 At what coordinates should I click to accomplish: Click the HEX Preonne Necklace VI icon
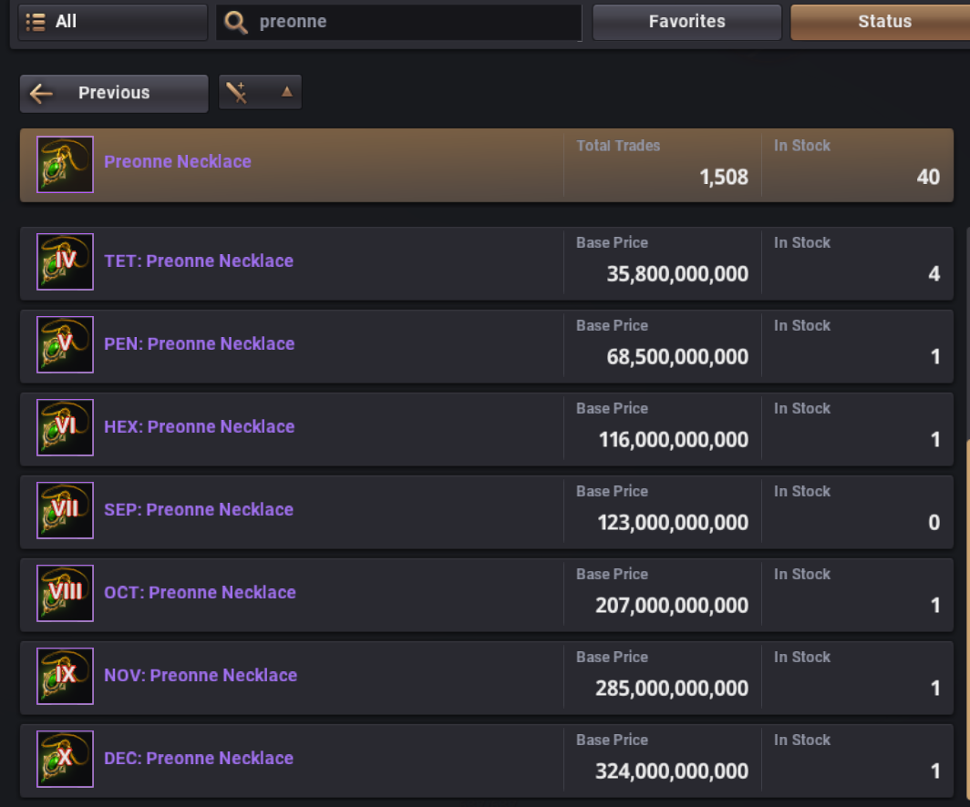[65, 427]
